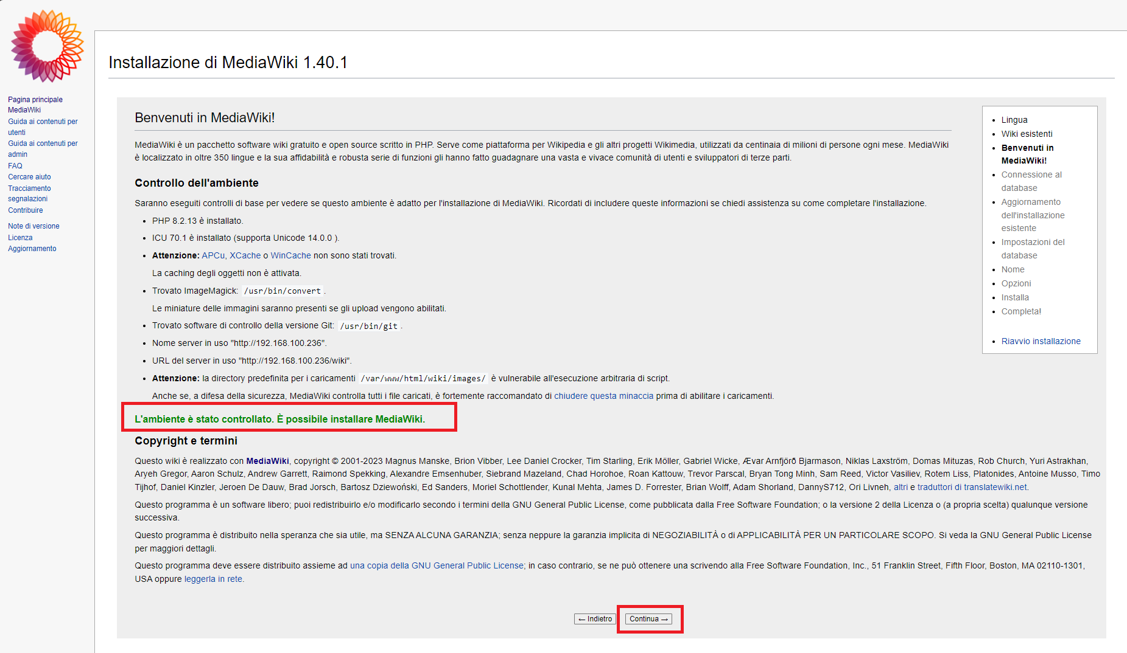Select the Benvenuti in MediaWiki! step

click(x=1028, y=154)
